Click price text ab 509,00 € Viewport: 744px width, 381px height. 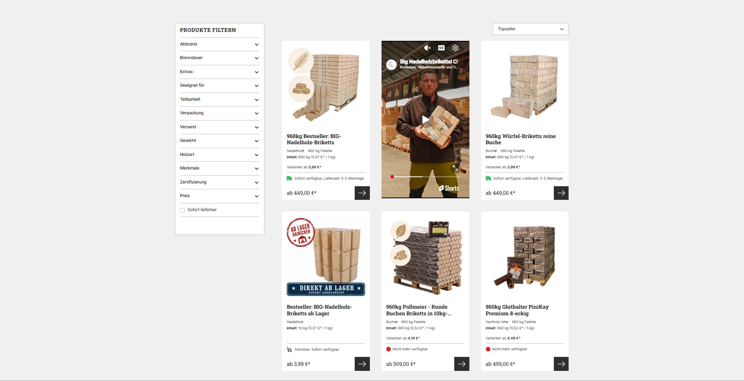coord(401,364)
